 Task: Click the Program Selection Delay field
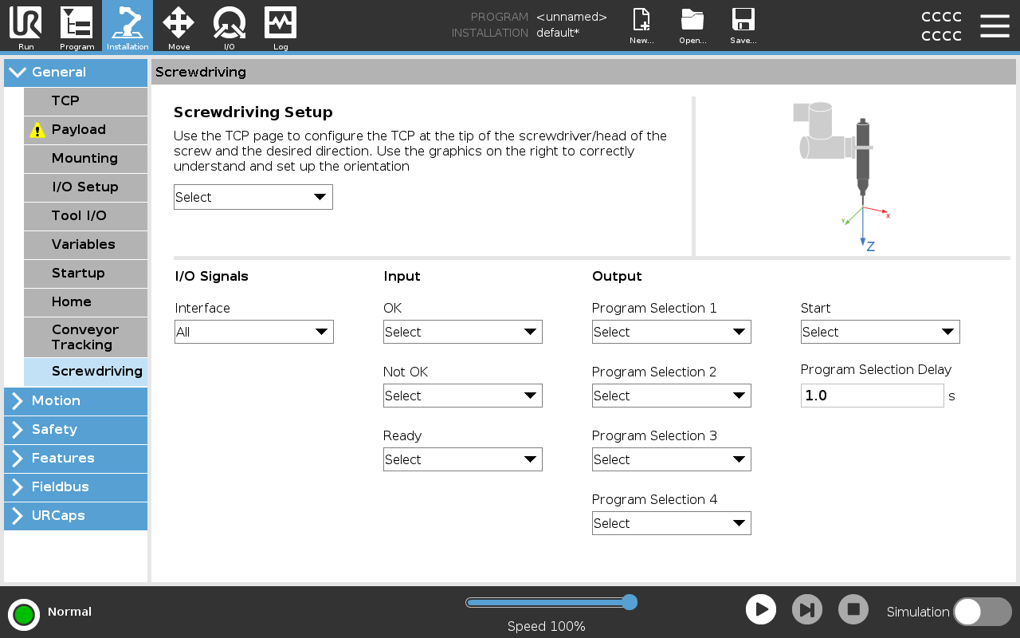pyautogui.click(x=872, y=396)
